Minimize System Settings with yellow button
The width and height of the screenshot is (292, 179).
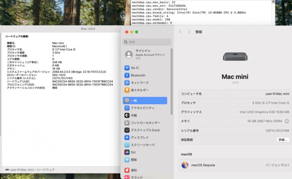132,32
